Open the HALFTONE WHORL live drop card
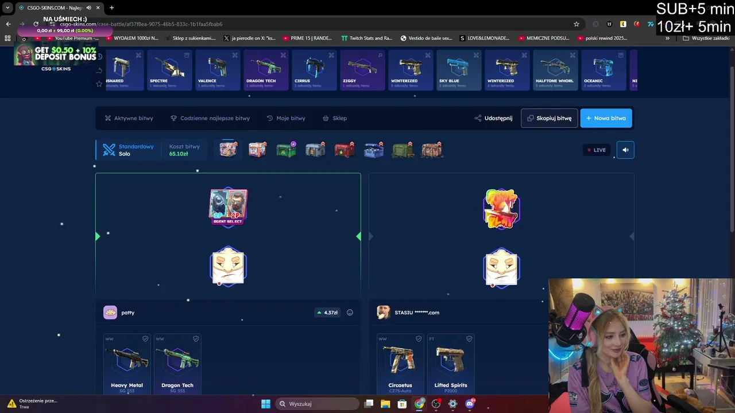The height and width of the screenshot is (413, 735). 555,70
